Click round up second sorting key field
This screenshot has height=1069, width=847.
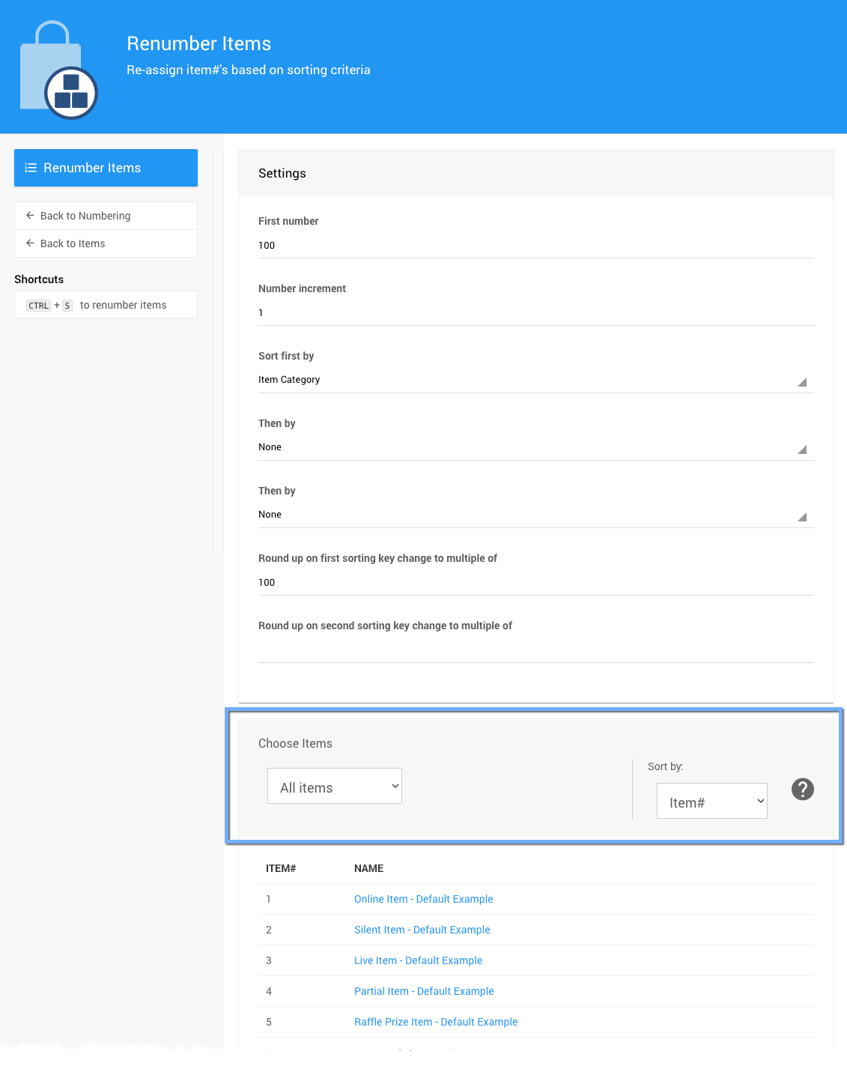coord(535,649)
